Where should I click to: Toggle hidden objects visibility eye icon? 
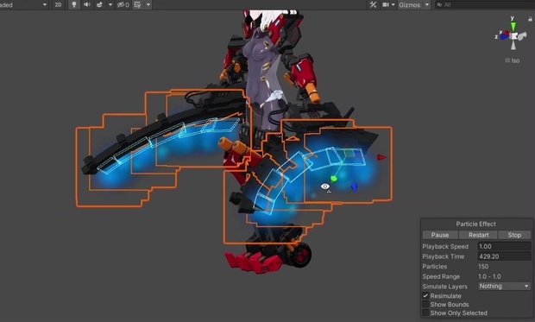tap(123, 5)
